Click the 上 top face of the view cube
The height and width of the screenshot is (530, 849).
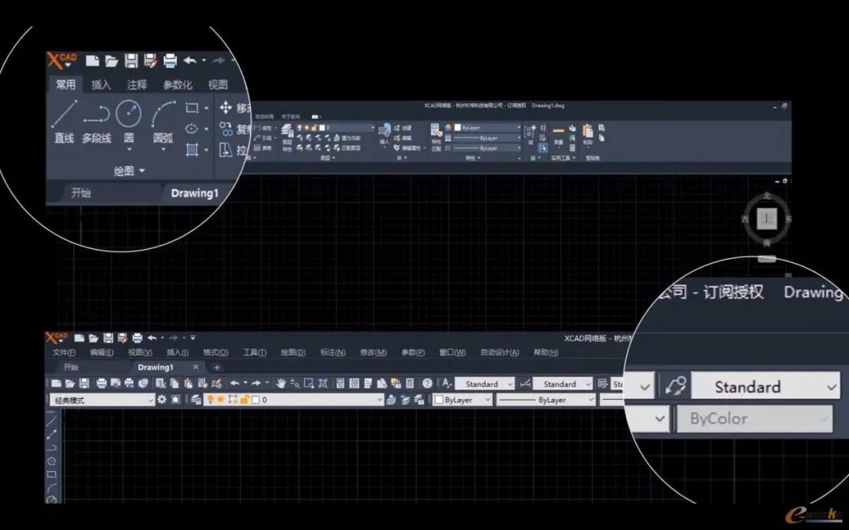coord(766,218)
